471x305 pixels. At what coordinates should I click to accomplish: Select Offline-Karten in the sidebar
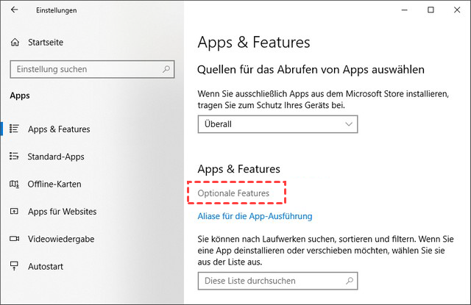click(54, 184)
